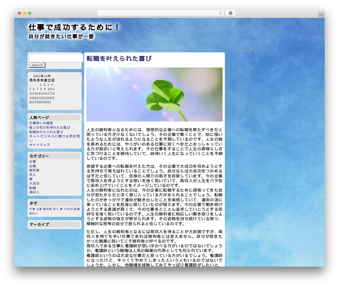Open the サイトマップ link
Viewport: 339px width, 287px height.
click(39, 145)
